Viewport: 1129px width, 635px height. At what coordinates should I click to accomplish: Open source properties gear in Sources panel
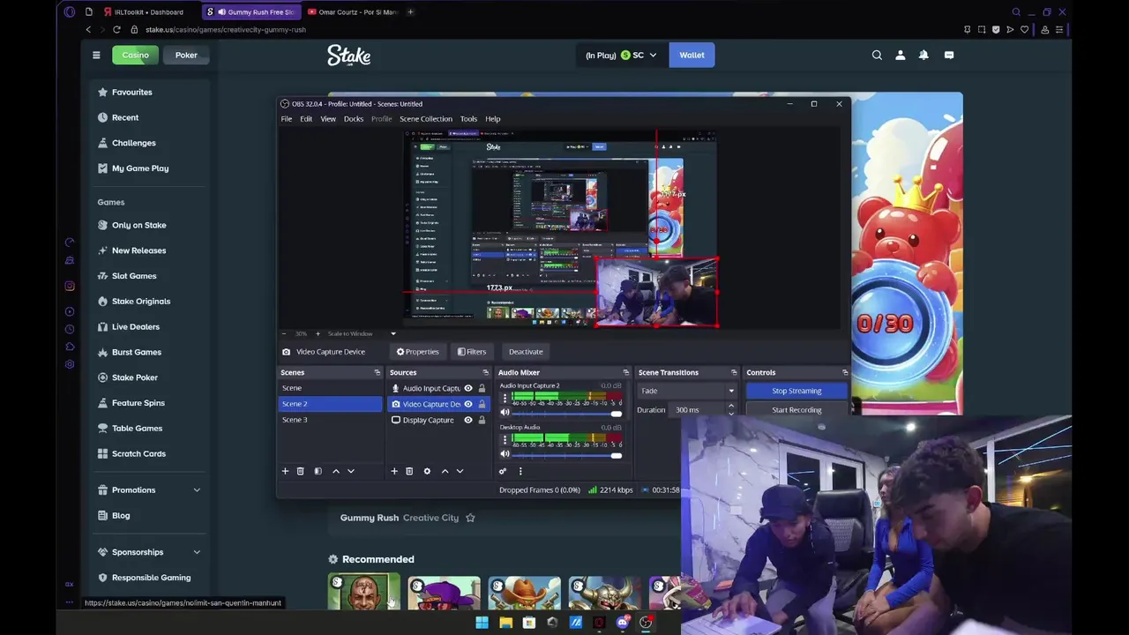pyautogui.click(x=427, y=471)
